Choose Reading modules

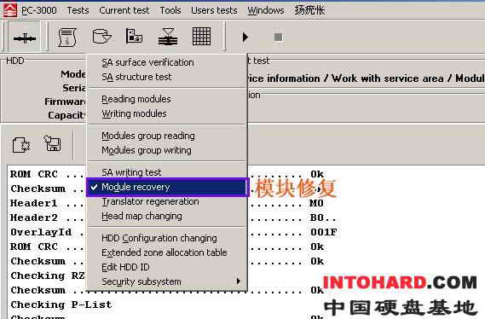(x=167, y=99)
